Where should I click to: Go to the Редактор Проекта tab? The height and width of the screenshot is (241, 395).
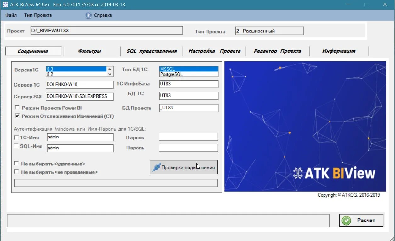pyautogui.click(x=277, y=51)
